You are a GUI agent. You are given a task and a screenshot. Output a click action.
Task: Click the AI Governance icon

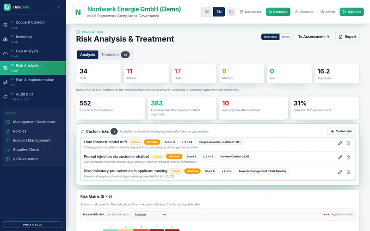[x=8, y=159]
